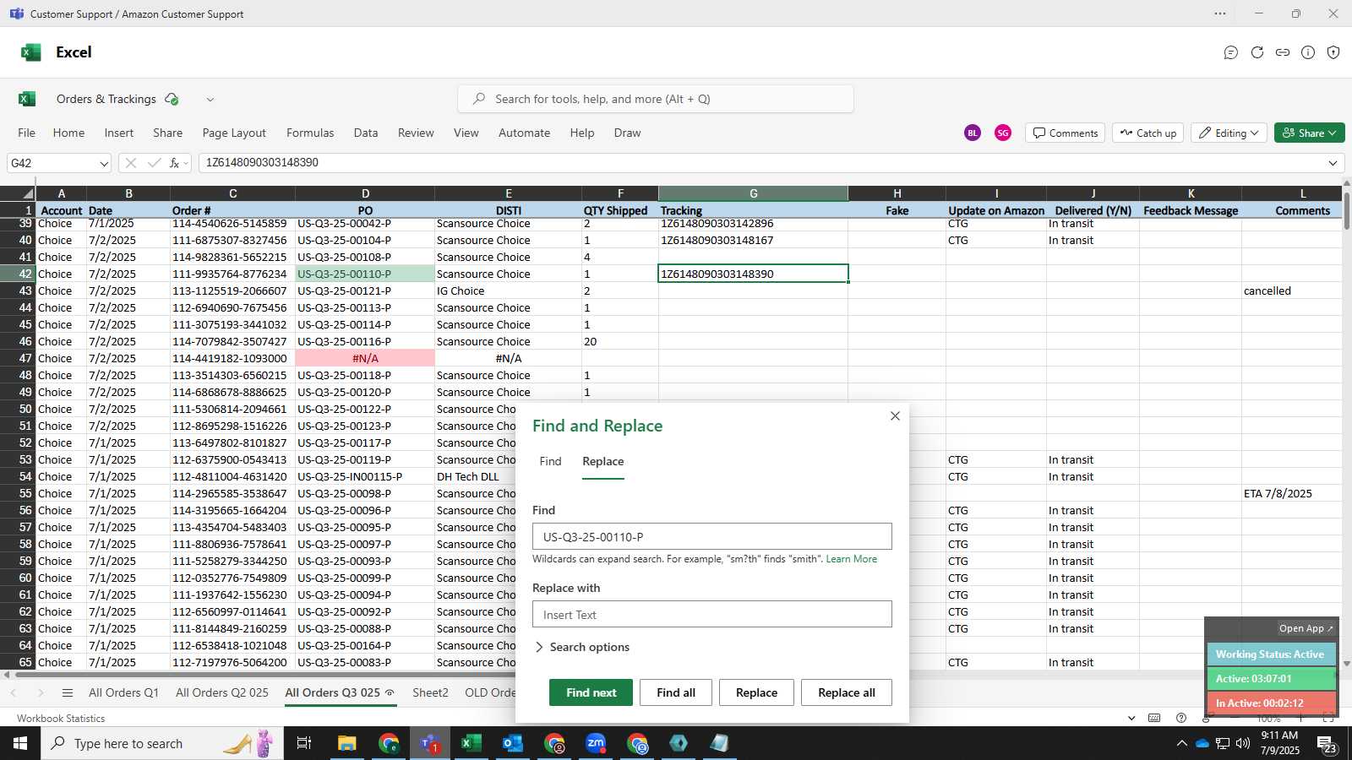
Task: Click the Replace button
Action: 756,692
